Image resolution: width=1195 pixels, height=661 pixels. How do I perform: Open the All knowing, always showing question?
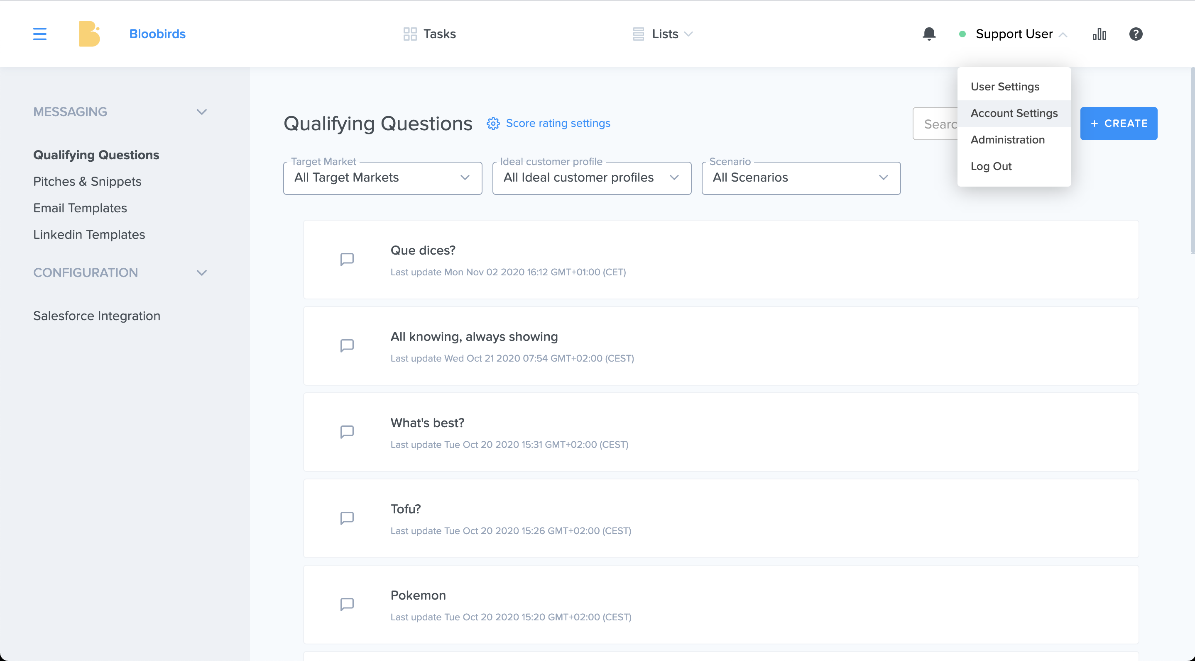click(x=721, y=345)
